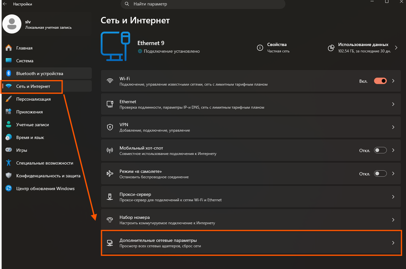The height and width of the screenshot is (269, 406).
Task: Click the mobile hotspot antenna icon
Action: point(110,150)
